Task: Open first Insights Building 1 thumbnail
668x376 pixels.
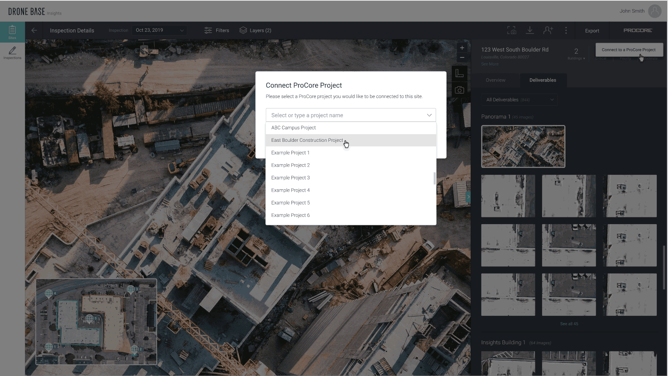Action: tap(508, 363)
